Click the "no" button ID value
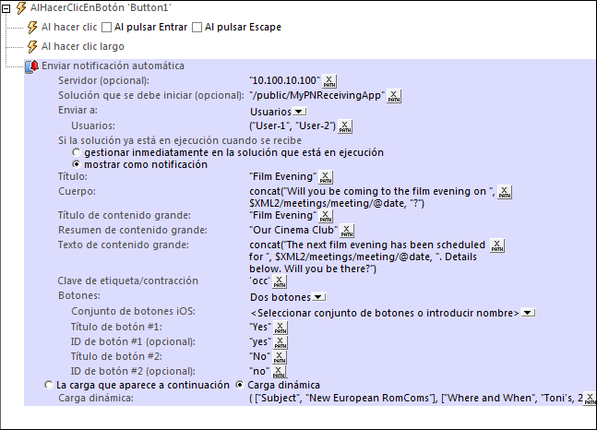 [x=259, y=371]
